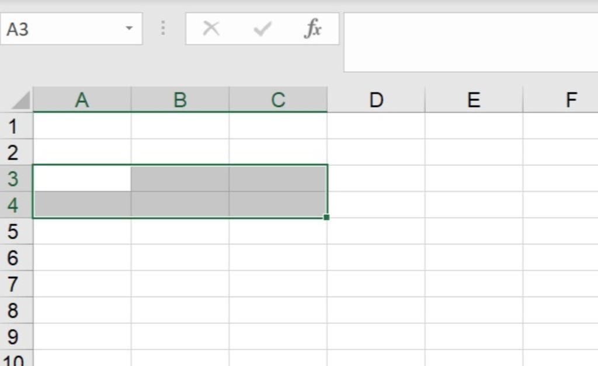Select row 1 header
This screenshot has width=598, height=366.
tap(13, 126)
